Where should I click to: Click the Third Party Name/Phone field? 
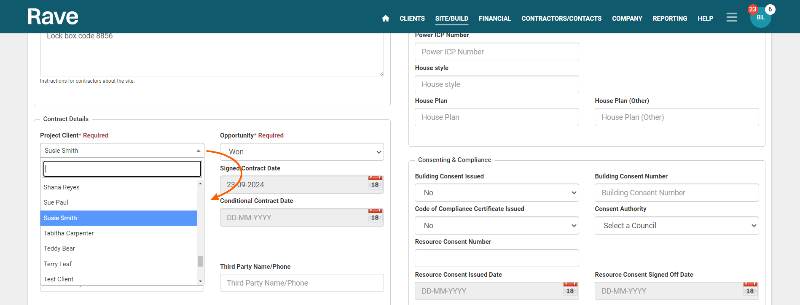302,283
